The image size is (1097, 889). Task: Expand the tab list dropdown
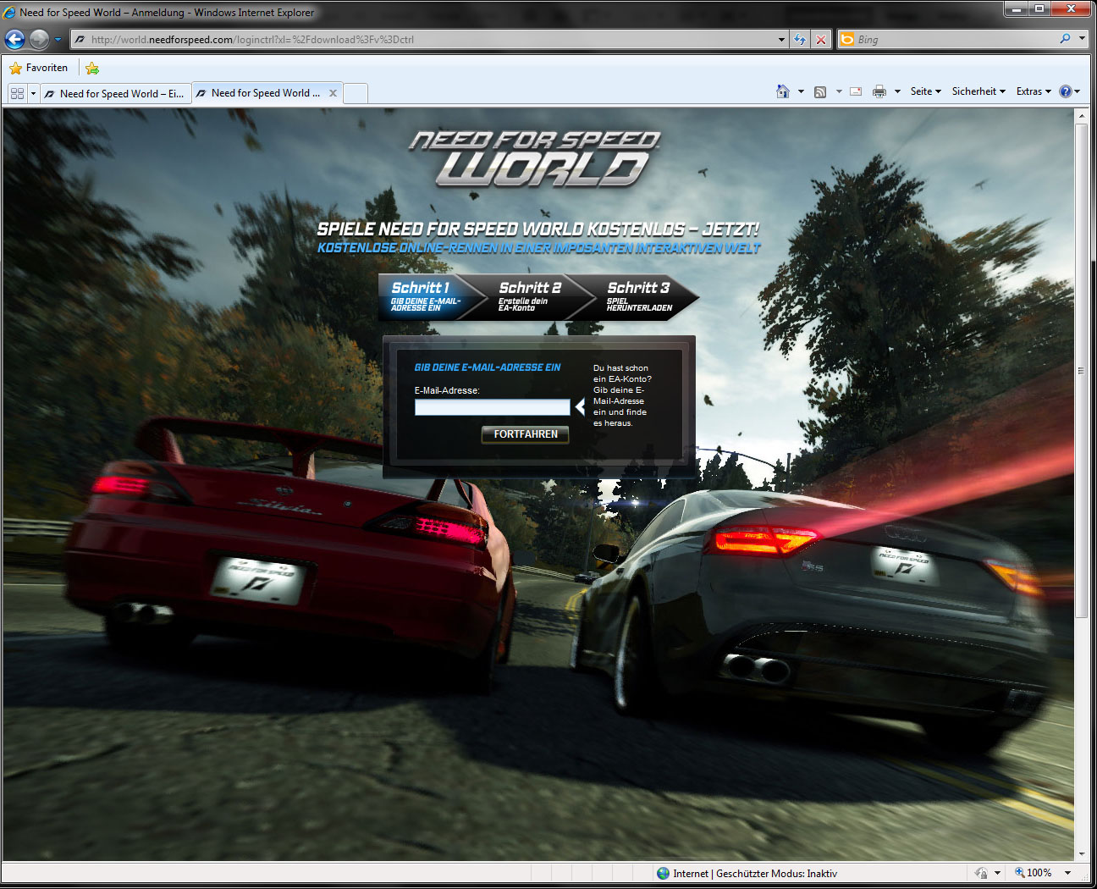33,93
